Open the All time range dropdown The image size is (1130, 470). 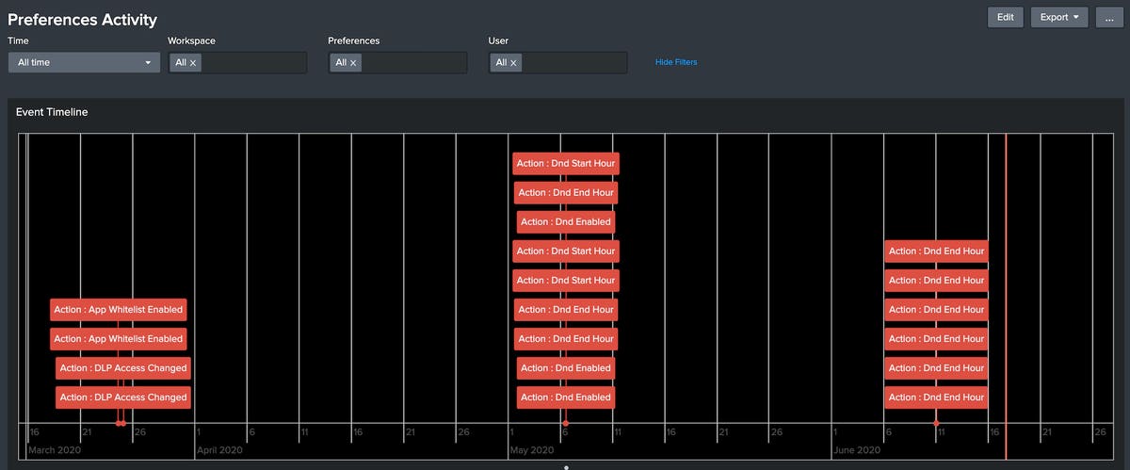pyautogui.click(x=84, y=62)
